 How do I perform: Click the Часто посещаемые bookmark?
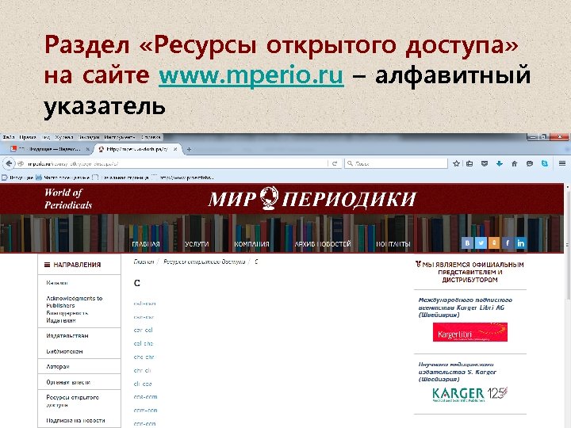point(63,178)
